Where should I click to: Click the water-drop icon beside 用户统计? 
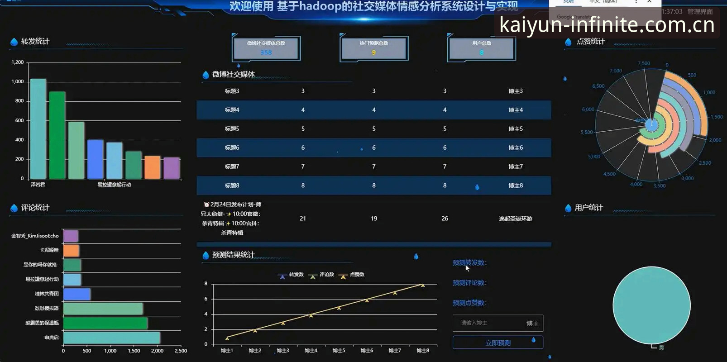click(x=568, y=208)
